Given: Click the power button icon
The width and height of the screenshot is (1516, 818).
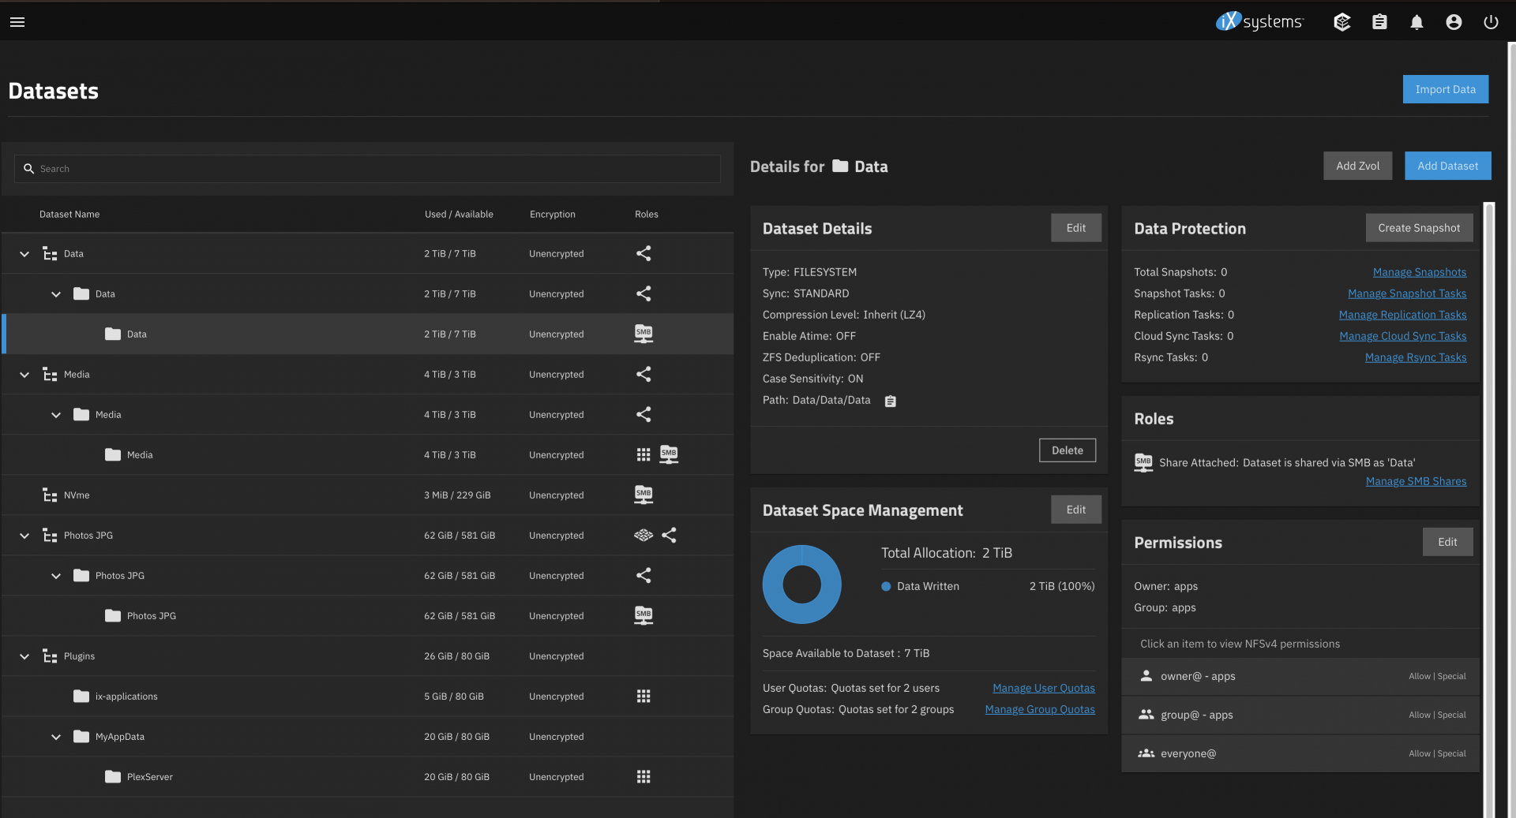Looking at the screenshot, I should (x=1491, y=22).
